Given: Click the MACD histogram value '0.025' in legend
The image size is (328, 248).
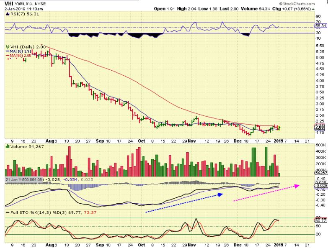Looking at the screenshot, I should pos(87,179).
